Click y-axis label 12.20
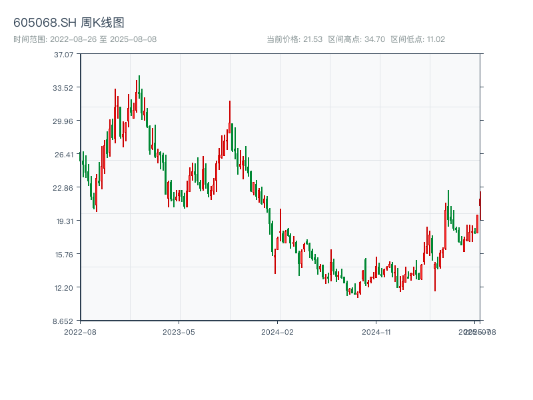The height and width of the screenshot is (400, 533). (64, 288)
